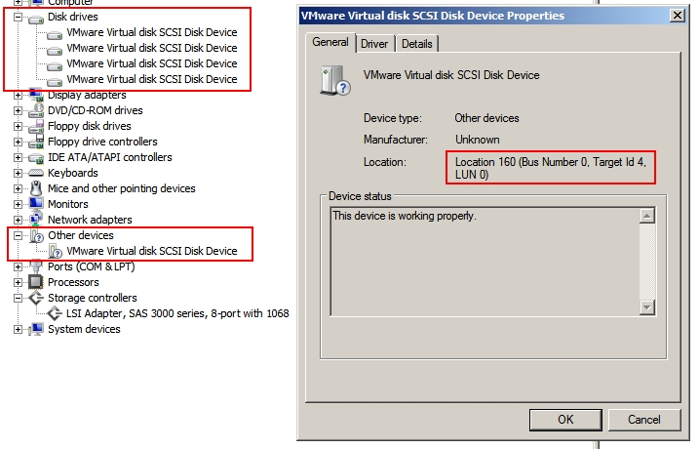699x449 pixels.
Task: Expand the Ports (COM & LPT) node
Action: [18, 266]
